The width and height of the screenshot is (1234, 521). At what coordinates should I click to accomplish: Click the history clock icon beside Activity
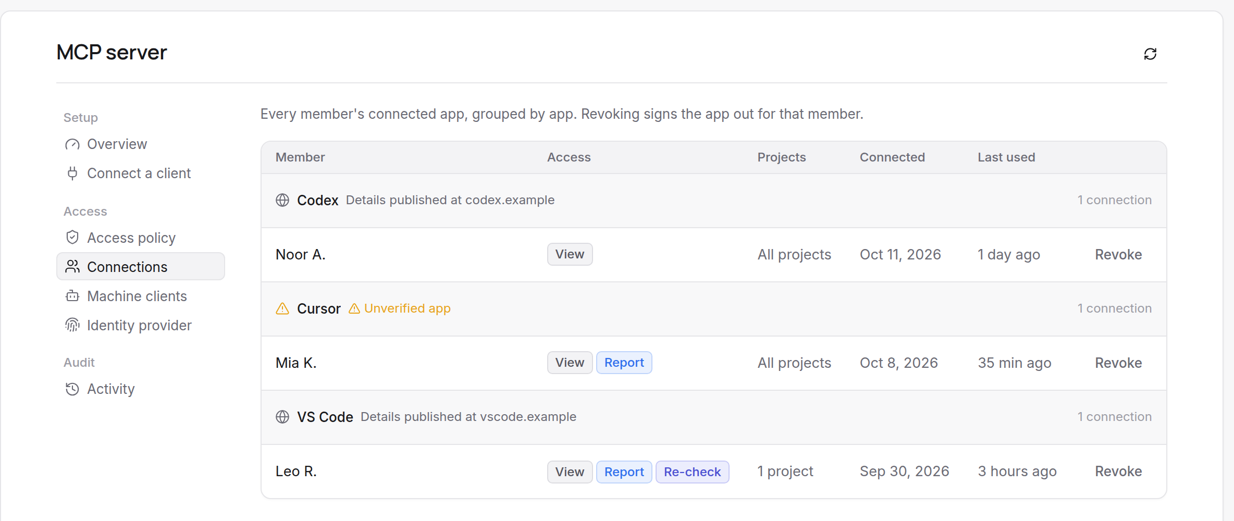click(72, 389)
